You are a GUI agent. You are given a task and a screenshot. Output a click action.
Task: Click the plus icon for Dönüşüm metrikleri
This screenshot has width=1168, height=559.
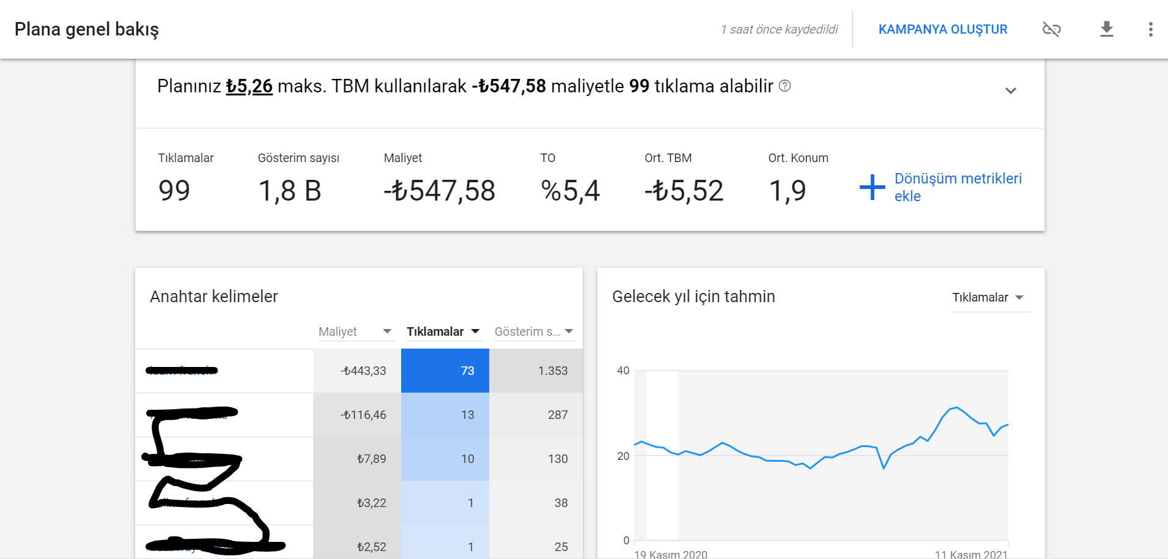coord(872,187)
